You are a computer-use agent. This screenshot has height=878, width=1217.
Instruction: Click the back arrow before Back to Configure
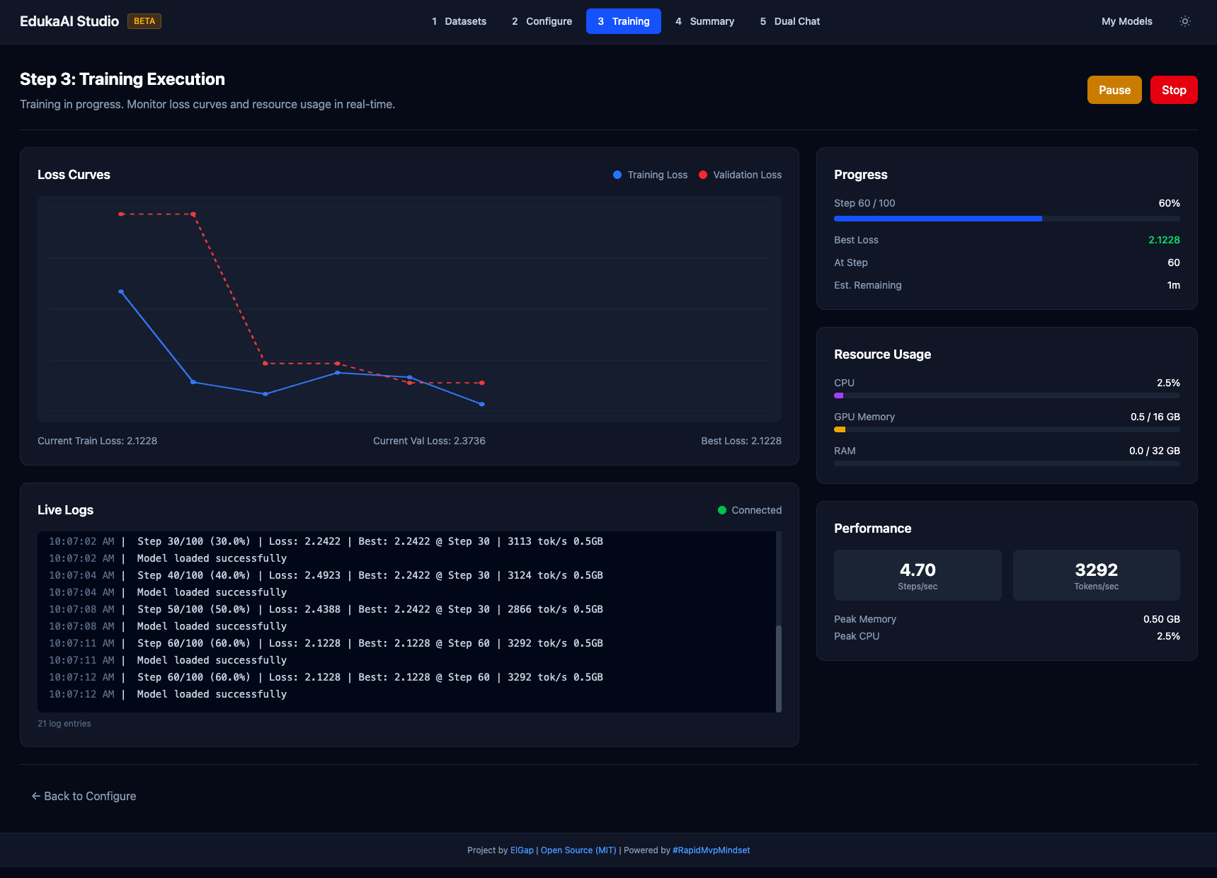35,796
